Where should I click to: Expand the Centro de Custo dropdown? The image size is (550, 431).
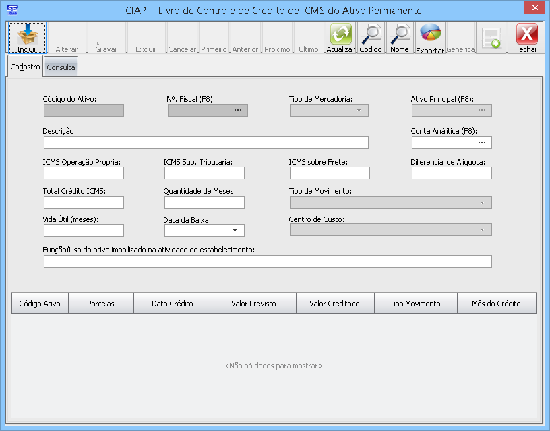[482, 231]
